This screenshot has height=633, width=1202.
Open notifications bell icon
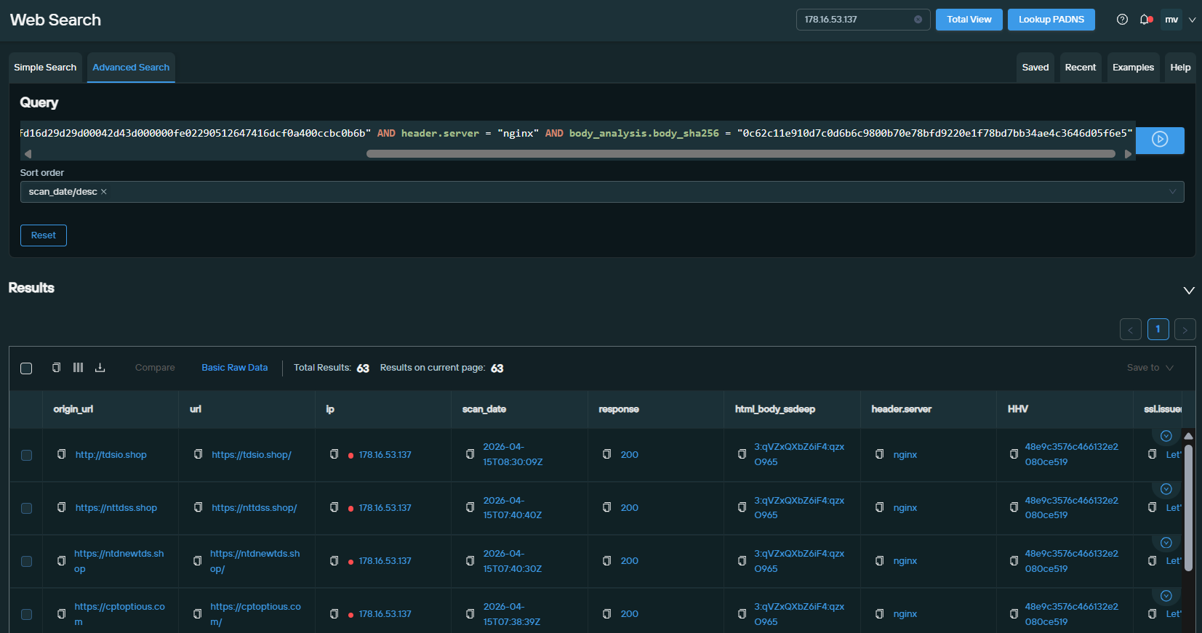1145,20
